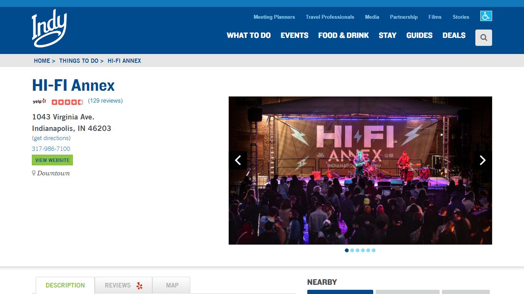Click the Downtown location pin icon
The height and width of the screenshot is (294, 524).
[x=34, y=173]
